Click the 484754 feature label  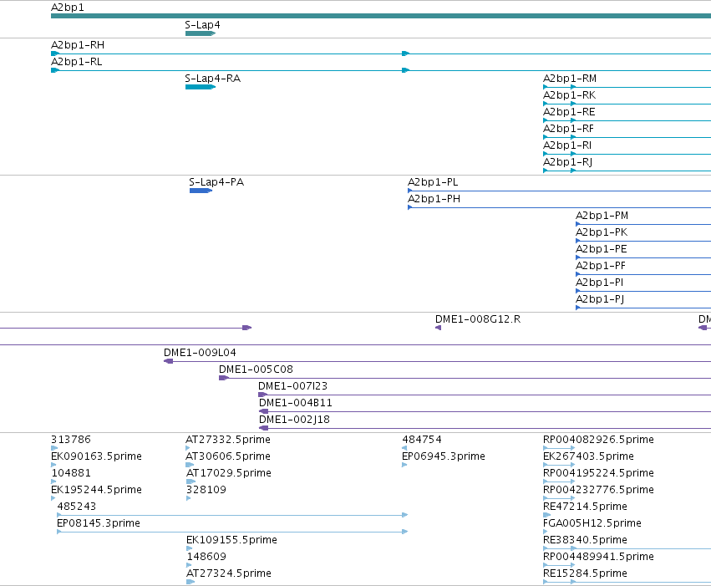(x=422, y=440)
